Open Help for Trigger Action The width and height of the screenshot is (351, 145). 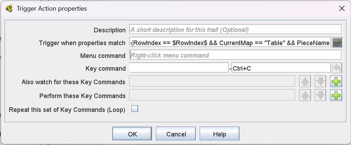pyautogui.click(x=219, y=134)
